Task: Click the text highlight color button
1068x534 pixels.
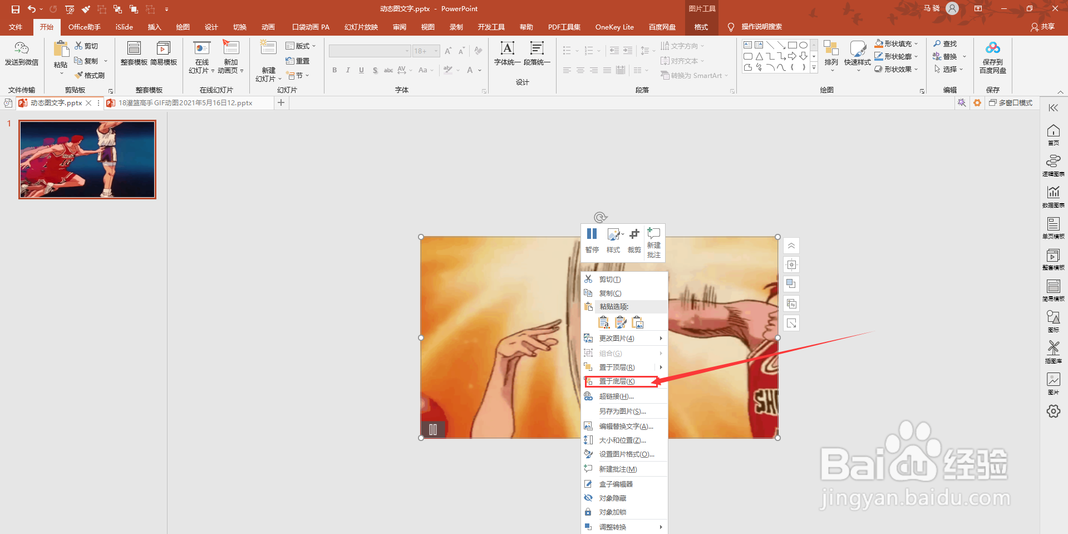Action: (x=448, y=70)
